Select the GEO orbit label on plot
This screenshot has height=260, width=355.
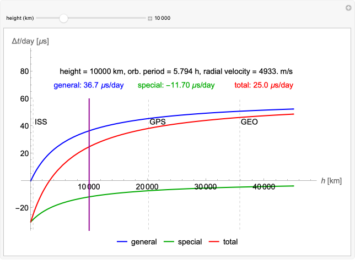coord(249,121)
